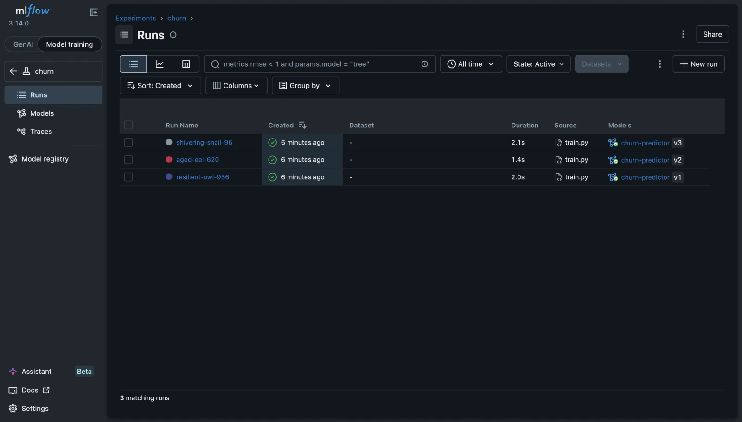Open Model registry from sidebar

click(x=53, y=159)
